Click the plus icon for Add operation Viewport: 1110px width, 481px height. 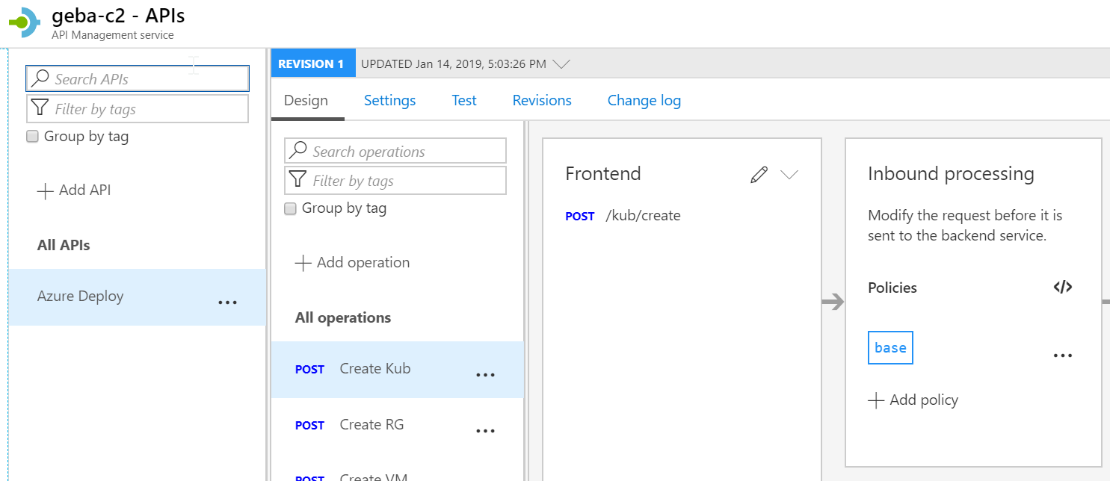[303, 263]
